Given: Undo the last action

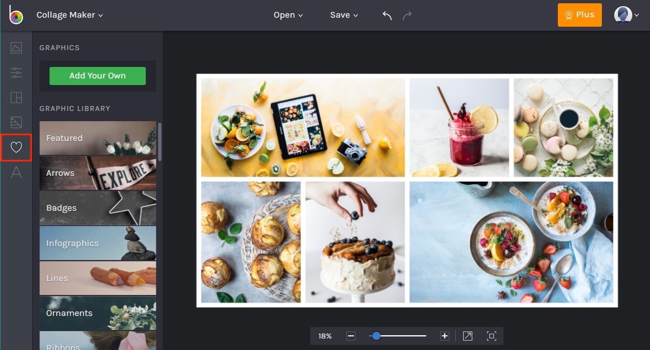Looking at the screenshot, I should (386, 15).
